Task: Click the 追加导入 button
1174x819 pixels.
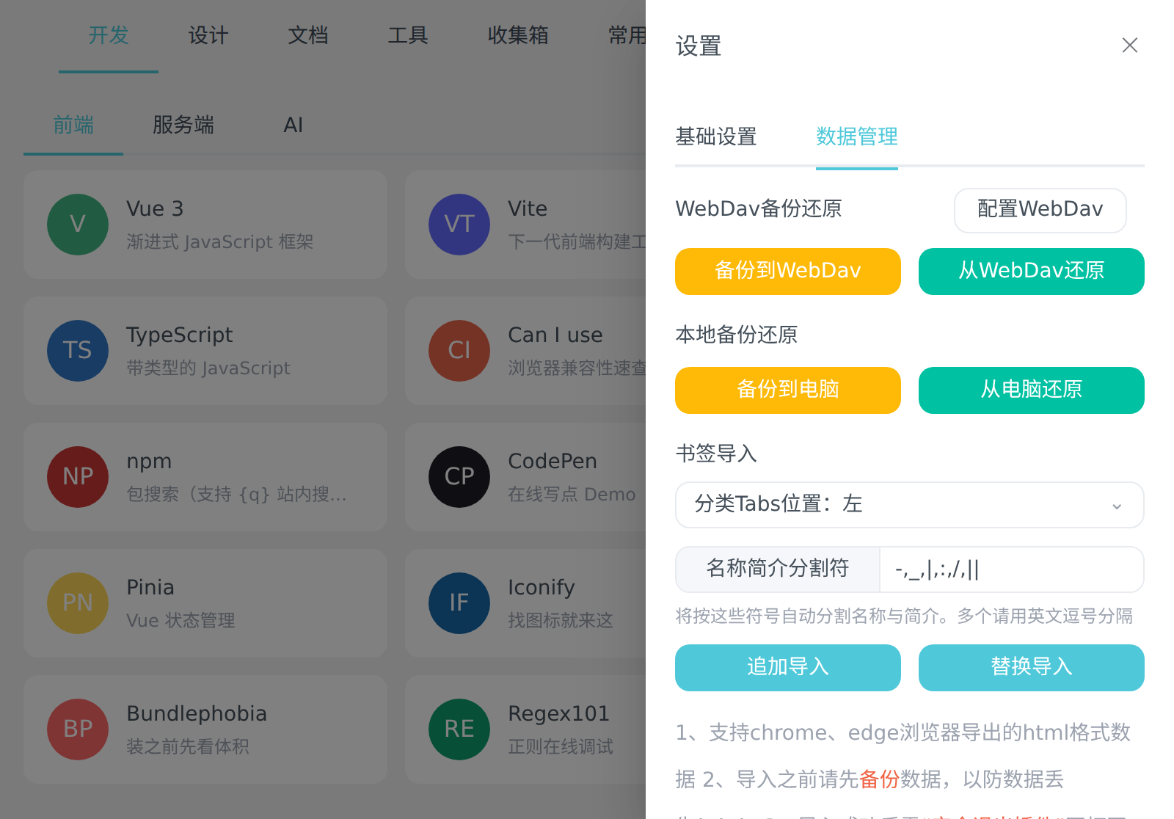Action: click(x=788, y=668)
